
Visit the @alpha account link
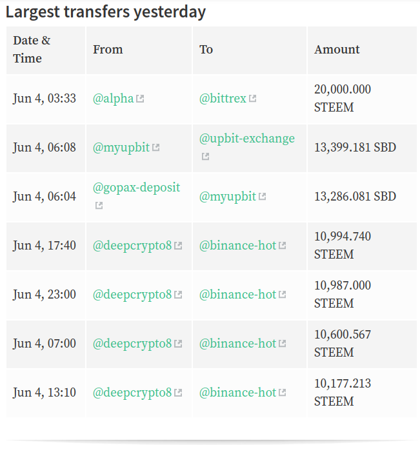pos(114,99)
